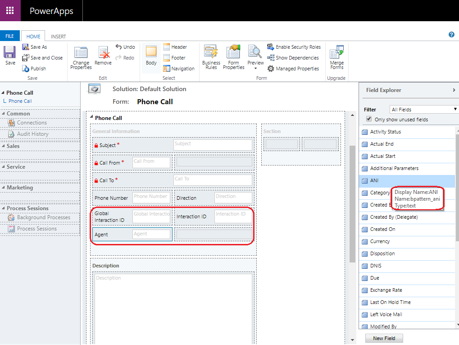Click the Save icon in ribbon
Screen dimensions: 459x345
[10, 52]
